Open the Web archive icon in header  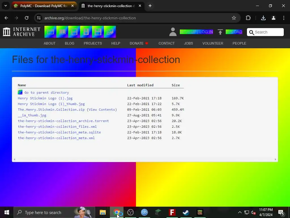[50, 32]
